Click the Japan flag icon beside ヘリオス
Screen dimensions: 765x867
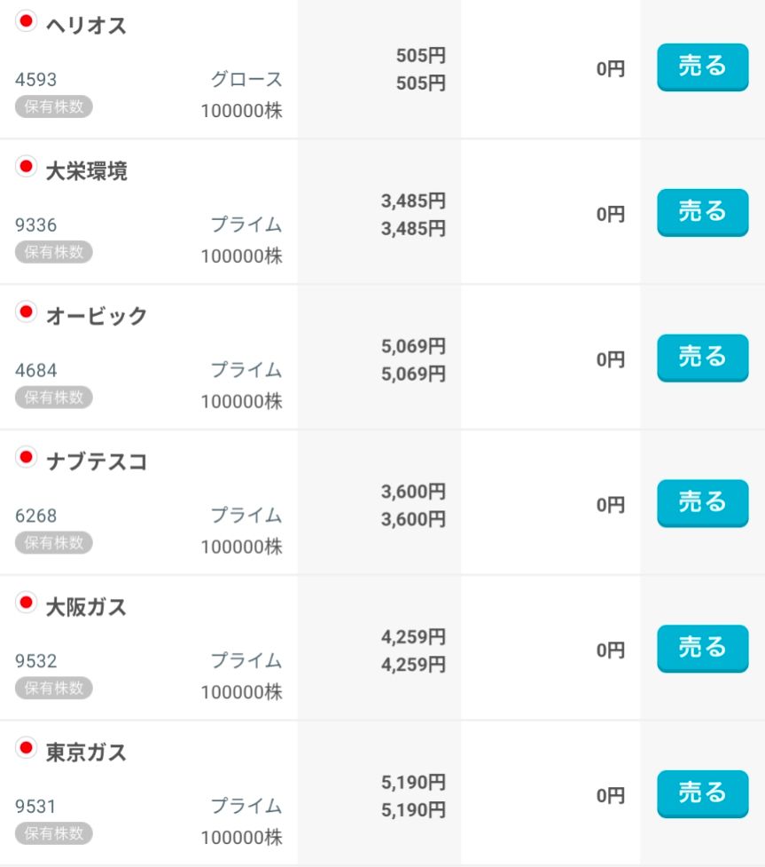pyautogui.click(x=26, y=21)
